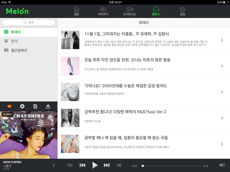The height and width of the screenshot is (172, 230).
Task: Click the artist name 아이유
Action: pyautogui.click(x=6, y=169)
